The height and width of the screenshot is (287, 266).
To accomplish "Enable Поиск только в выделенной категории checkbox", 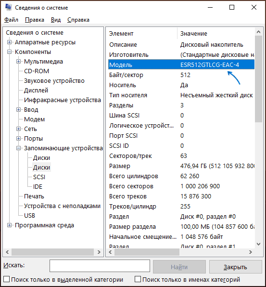I will (x=7, y=279).
